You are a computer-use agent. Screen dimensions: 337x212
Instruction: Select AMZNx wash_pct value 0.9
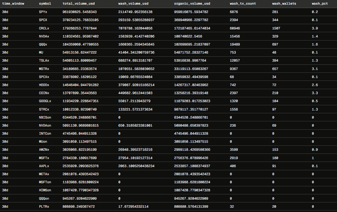tap(315, 149)
